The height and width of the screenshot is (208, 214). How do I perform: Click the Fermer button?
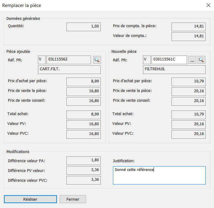73,199
